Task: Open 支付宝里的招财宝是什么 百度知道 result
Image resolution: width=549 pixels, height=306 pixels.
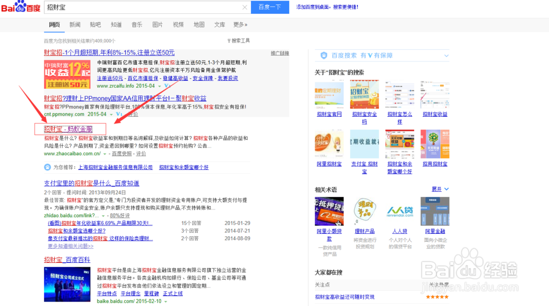Action: (x=92, y=183)
